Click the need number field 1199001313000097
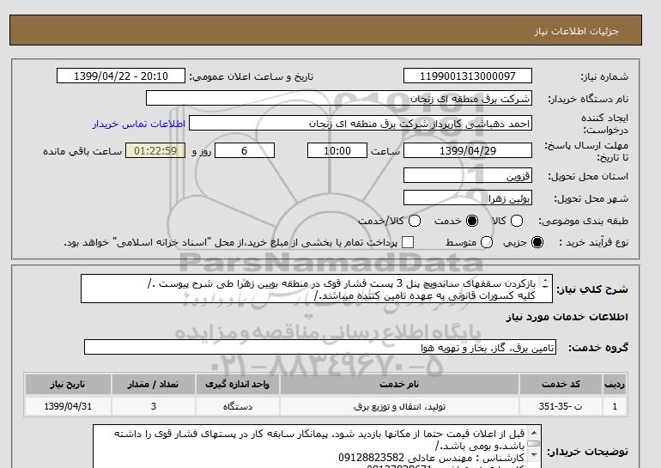 click(468, 76)
